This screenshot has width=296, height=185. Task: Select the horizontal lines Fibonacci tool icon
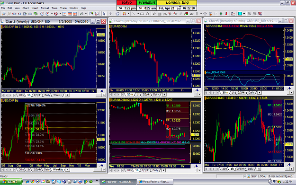pos(160,14)
